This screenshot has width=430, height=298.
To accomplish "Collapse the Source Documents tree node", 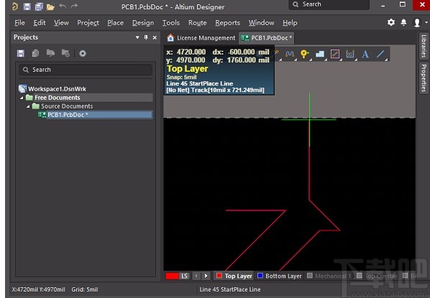I will [28, 106].
